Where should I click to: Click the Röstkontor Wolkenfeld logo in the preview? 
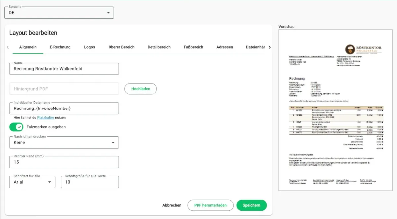pos(363,49)
